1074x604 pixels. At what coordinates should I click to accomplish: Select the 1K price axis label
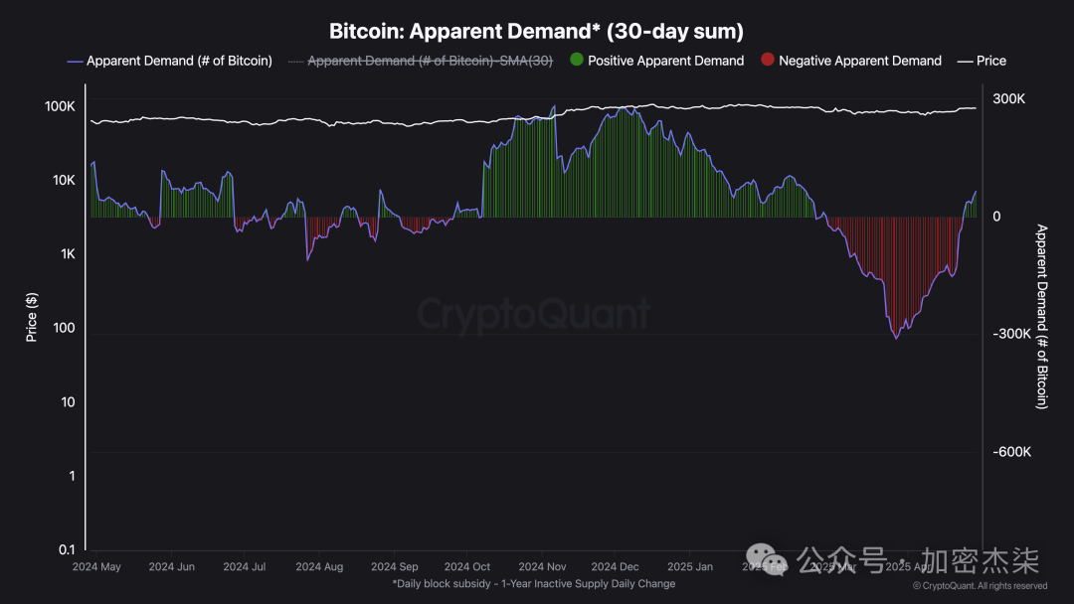click(68, 254)
